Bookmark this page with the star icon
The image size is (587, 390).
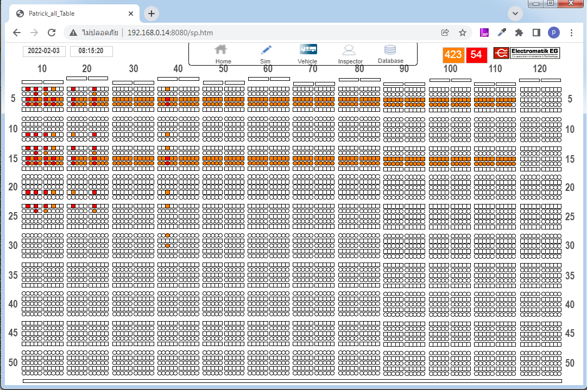(x=463, y=33)
